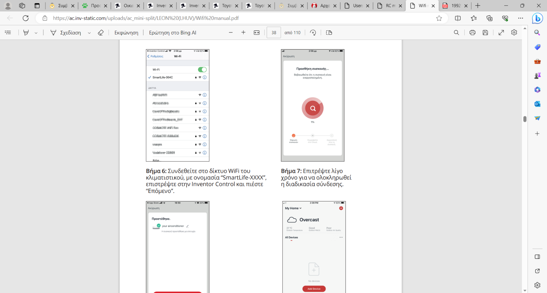
Task: Click the page number field showing 38
Action: coord(274,32)
